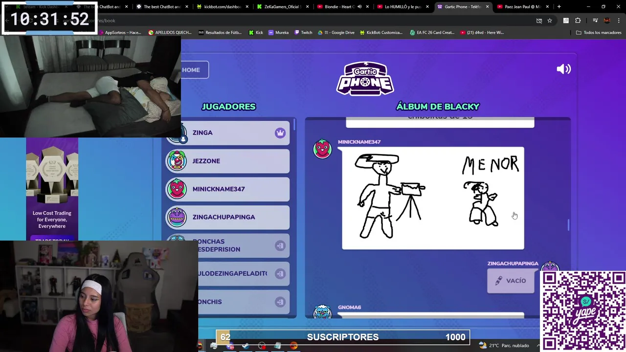Viewport: 626px width, 352px height.
Task: Click the JEZZONE clown avatar
Action: [x=177, y=161]
